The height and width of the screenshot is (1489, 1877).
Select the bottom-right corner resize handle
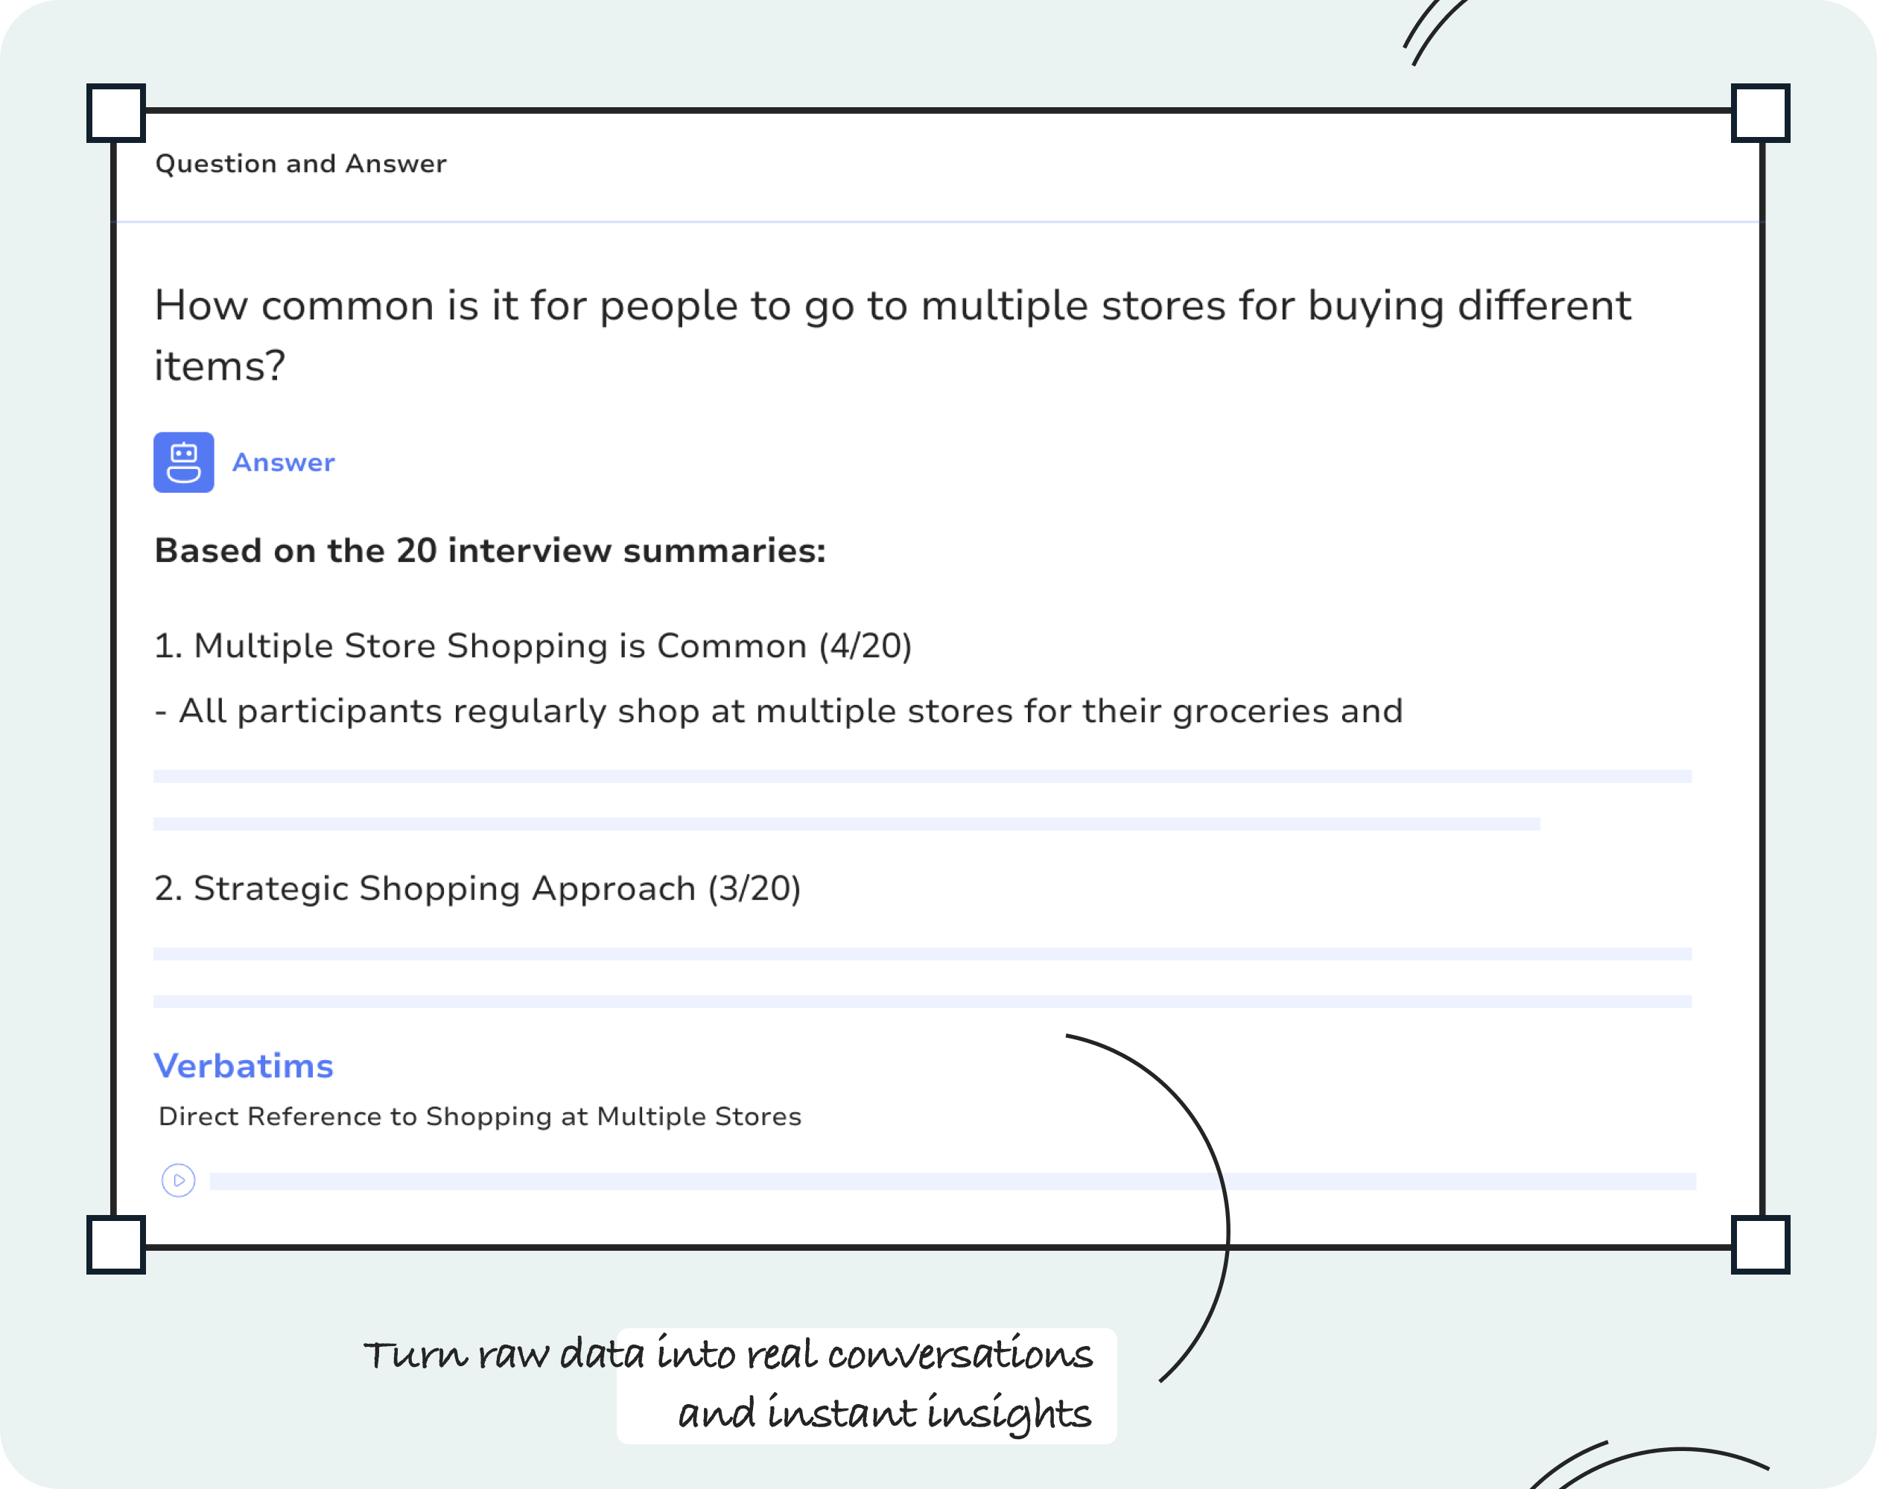[1760, 1245]
